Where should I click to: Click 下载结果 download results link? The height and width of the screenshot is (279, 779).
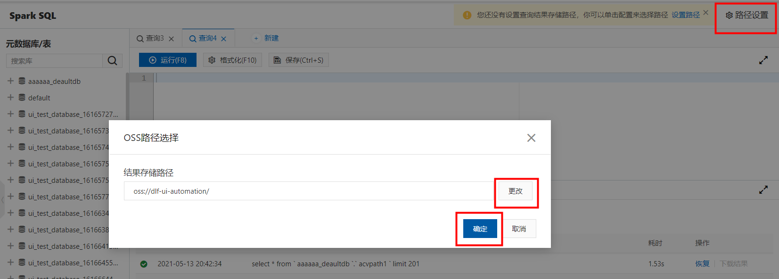coord(734,263)
